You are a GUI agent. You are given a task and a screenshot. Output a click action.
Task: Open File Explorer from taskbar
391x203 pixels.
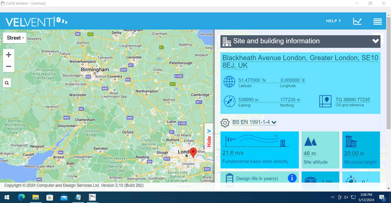(x=35, y=197)
